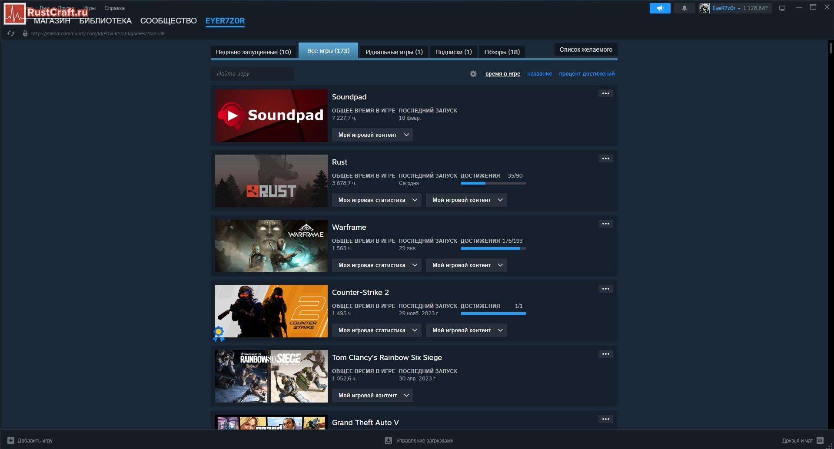Open Friends and chat icon

point(820,440)
